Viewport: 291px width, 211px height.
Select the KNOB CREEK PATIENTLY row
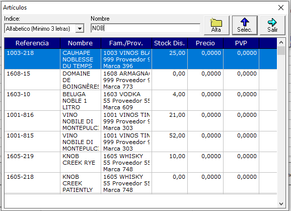(140, 183)
